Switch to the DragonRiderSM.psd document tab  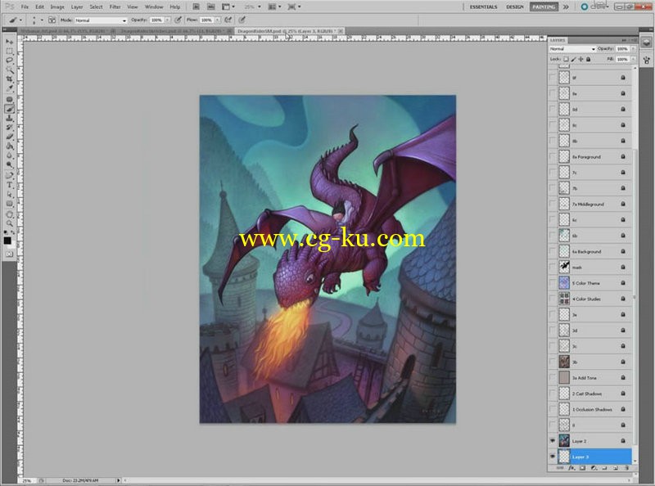click(290, 31)
